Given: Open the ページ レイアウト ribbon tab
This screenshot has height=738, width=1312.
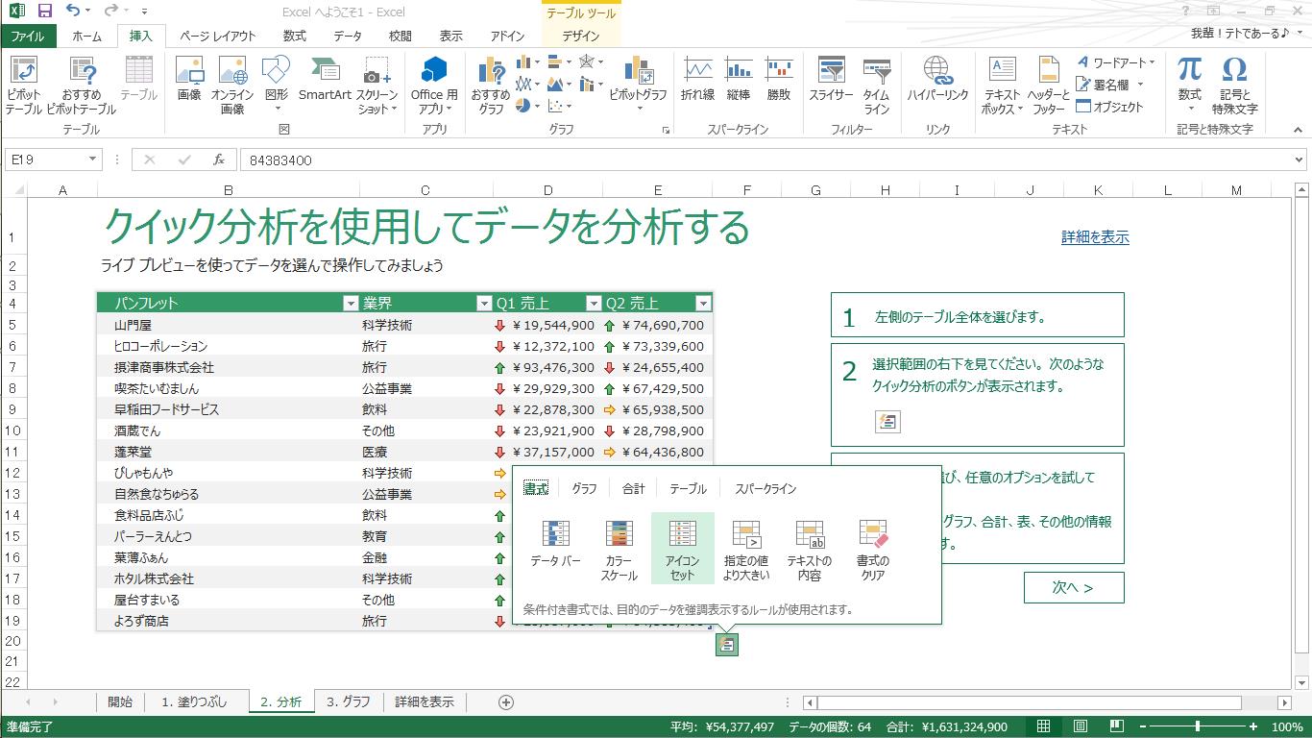Looking at the screenshot, I should pyautogui.click(x=218, y=37).
